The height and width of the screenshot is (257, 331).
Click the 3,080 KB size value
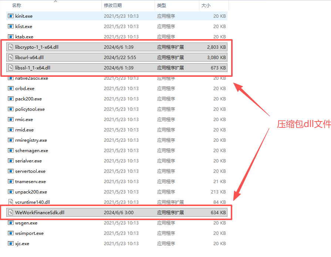[216, 57]
